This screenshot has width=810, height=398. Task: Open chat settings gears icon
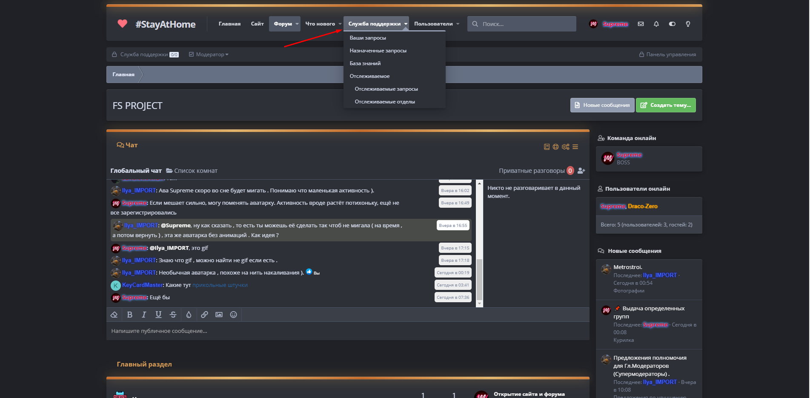565,147
